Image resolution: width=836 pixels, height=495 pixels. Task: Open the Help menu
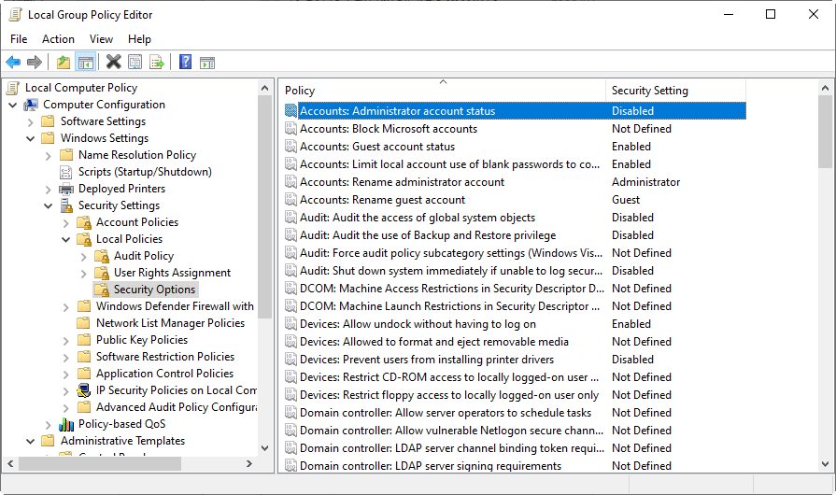click(139, 39)
